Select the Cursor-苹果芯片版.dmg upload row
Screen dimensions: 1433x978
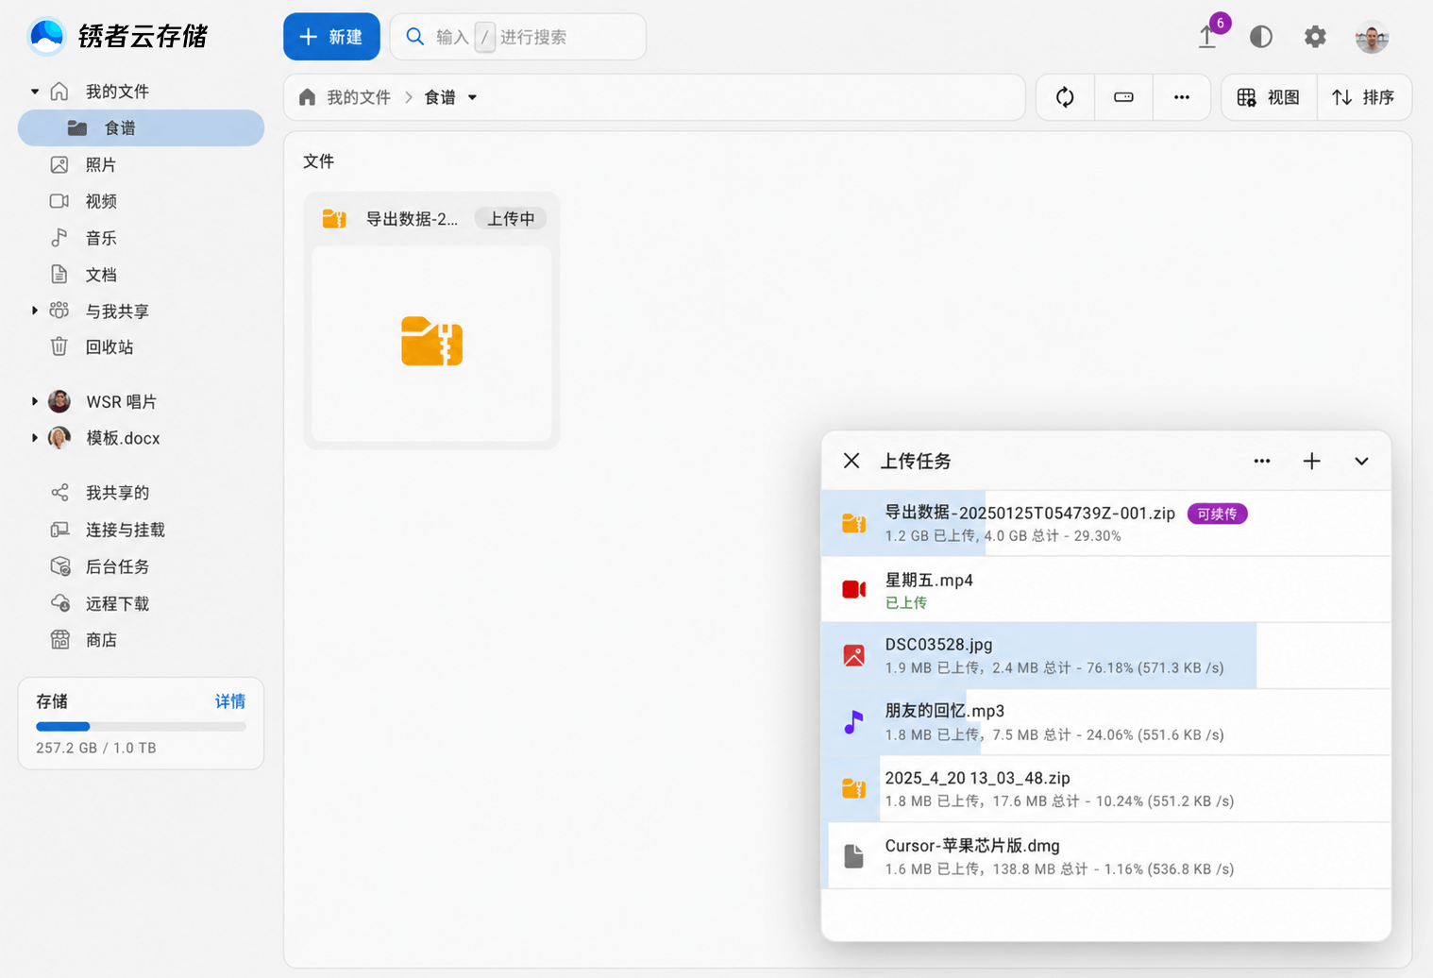(1105, 855)
